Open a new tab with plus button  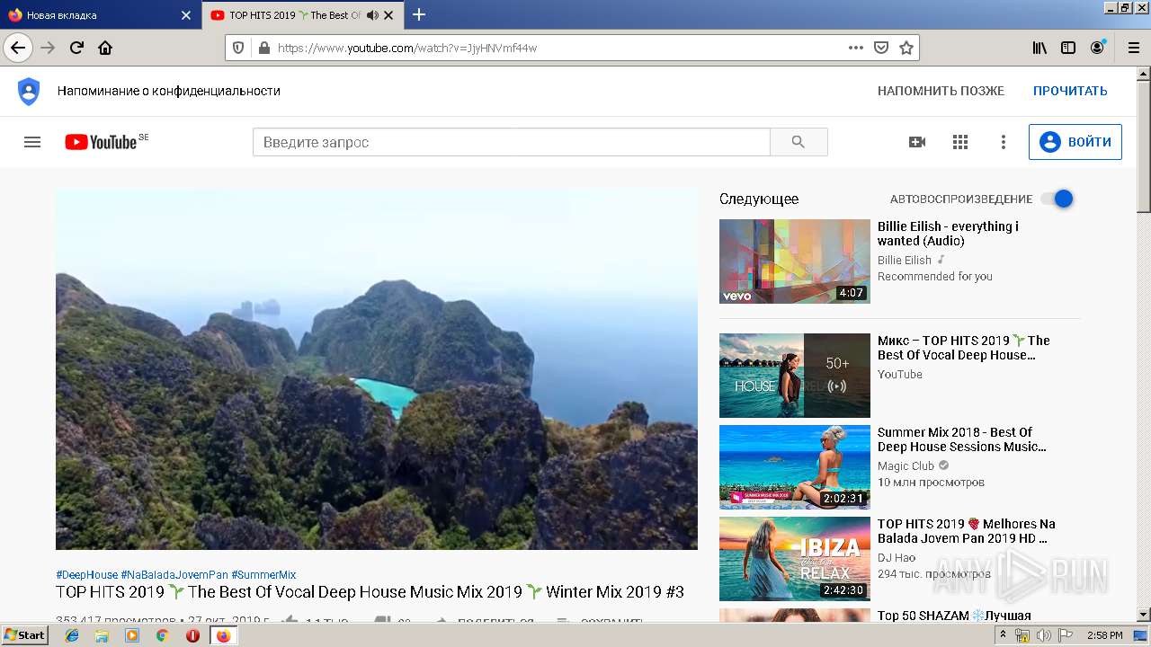coord(419,14)
